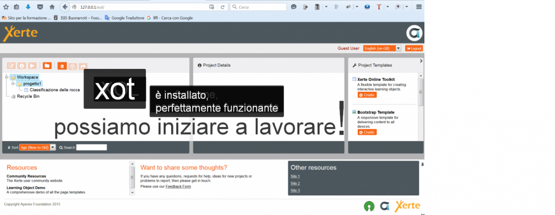This screenshot has height=215, width=555.
Task: Click the Edit project toolbar icon
Action: 11,66
